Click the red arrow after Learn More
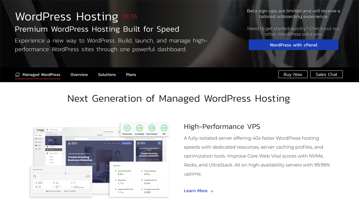The height and width of the screenshot is (210, 359). pos(212,191)
